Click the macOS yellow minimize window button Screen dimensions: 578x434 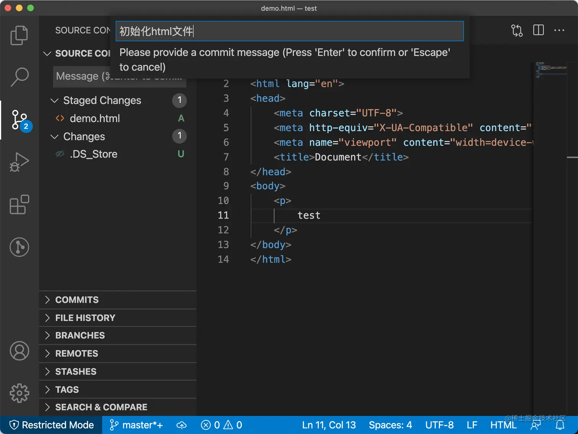tap(19, 8)
